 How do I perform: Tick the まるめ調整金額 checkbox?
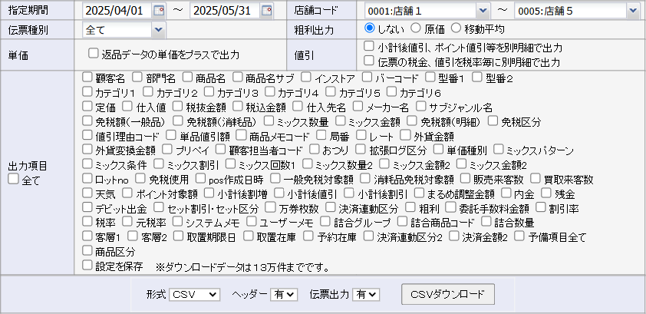tap(419, 193)
